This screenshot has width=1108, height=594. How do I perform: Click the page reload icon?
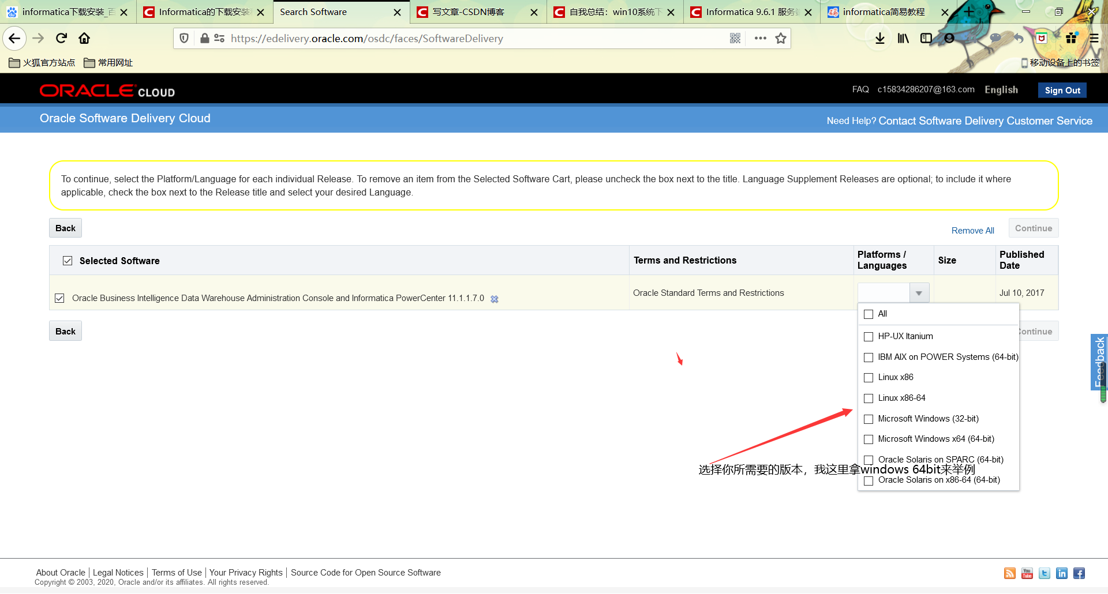(61, 38)
